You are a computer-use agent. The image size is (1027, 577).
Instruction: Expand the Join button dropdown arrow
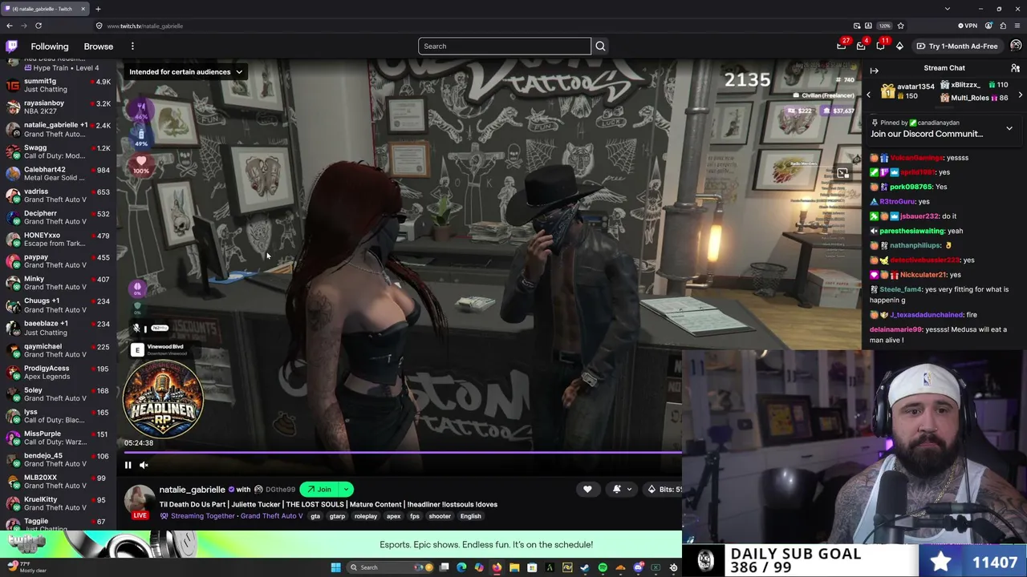(346, 490)
